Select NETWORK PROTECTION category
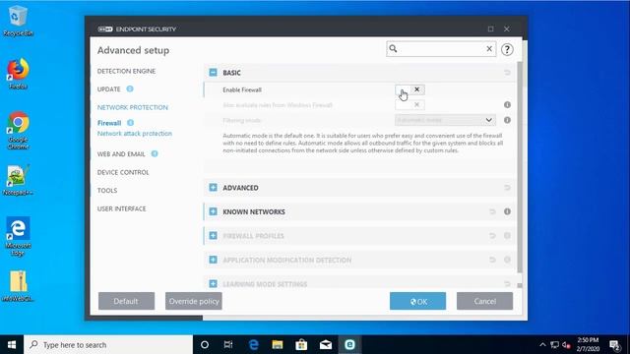The width and height of the screenshot is (630, 354). pyautogui.click(x=133, y=107)
